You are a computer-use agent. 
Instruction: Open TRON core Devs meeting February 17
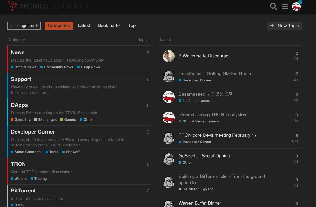(x=218, y=135)
